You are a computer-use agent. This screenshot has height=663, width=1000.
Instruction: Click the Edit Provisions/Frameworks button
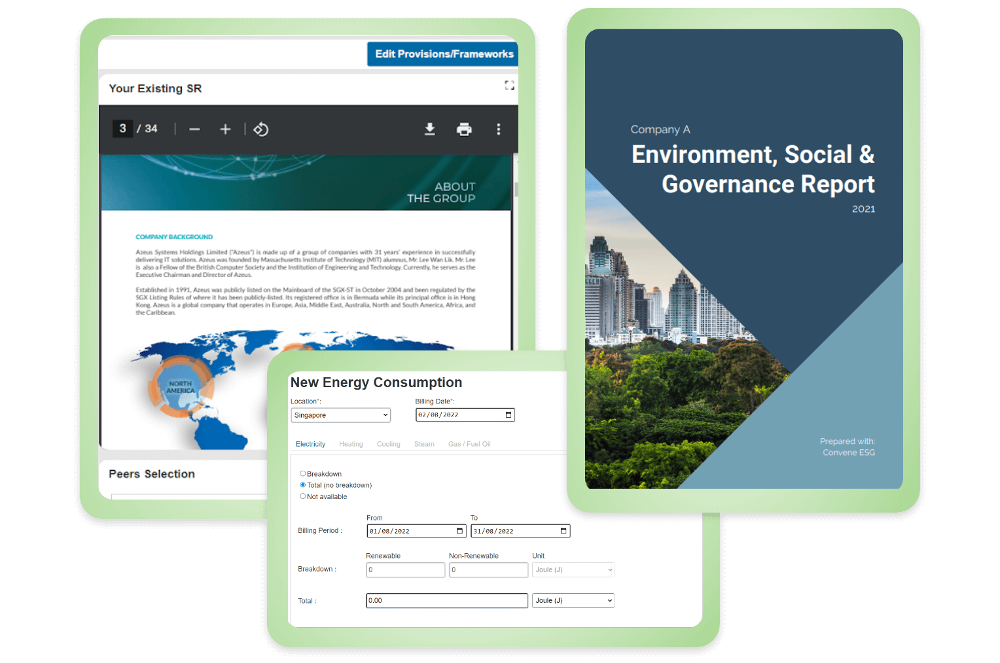click(443, 54)
